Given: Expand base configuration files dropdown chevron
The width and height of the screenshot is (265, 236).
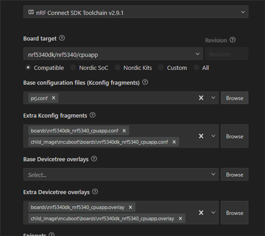Looking at the screenshot, I should click(x=213, y=98).
